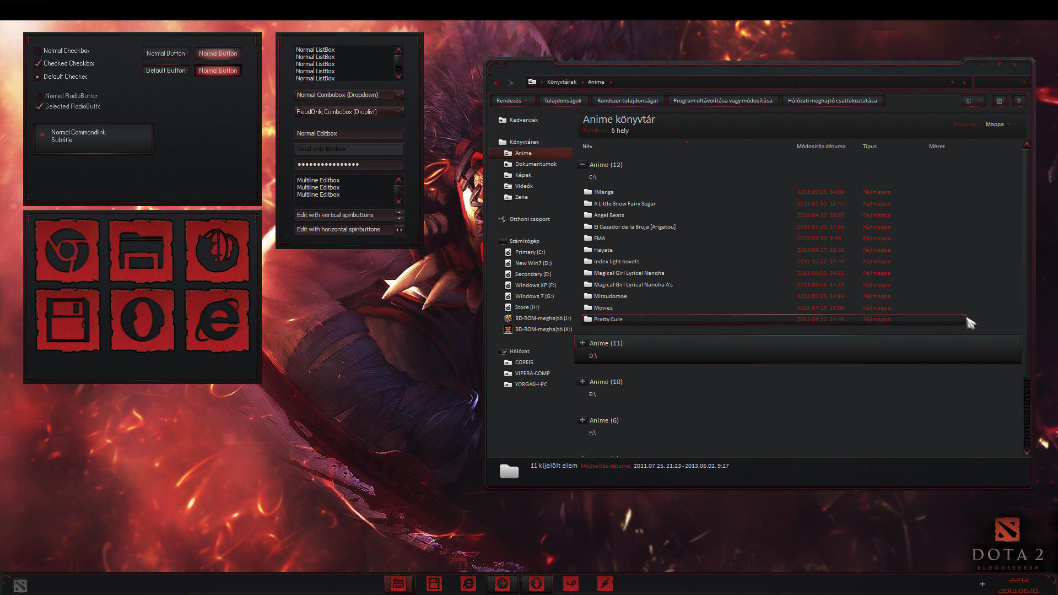
Task: Go back in the explorer window
Action: (496, 83)
